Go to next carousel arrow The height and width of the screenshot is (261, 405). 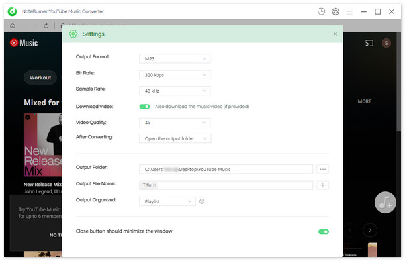tap(370, 230)
